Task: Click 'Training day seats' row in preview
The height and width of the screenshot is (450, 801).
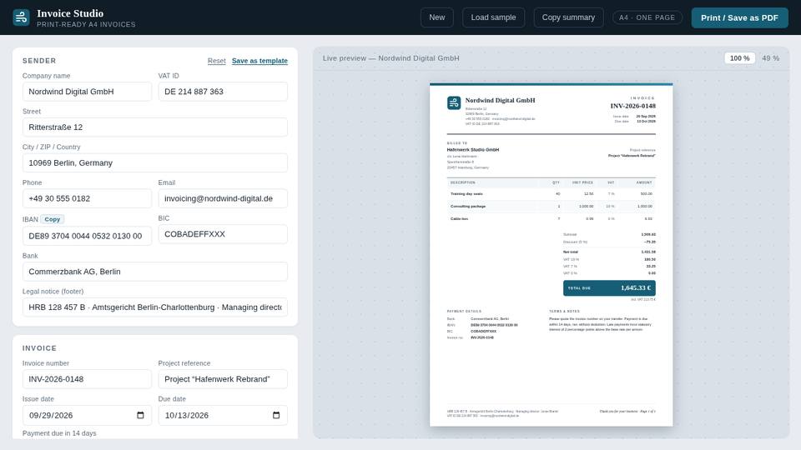Action: (x=552, y=194)
